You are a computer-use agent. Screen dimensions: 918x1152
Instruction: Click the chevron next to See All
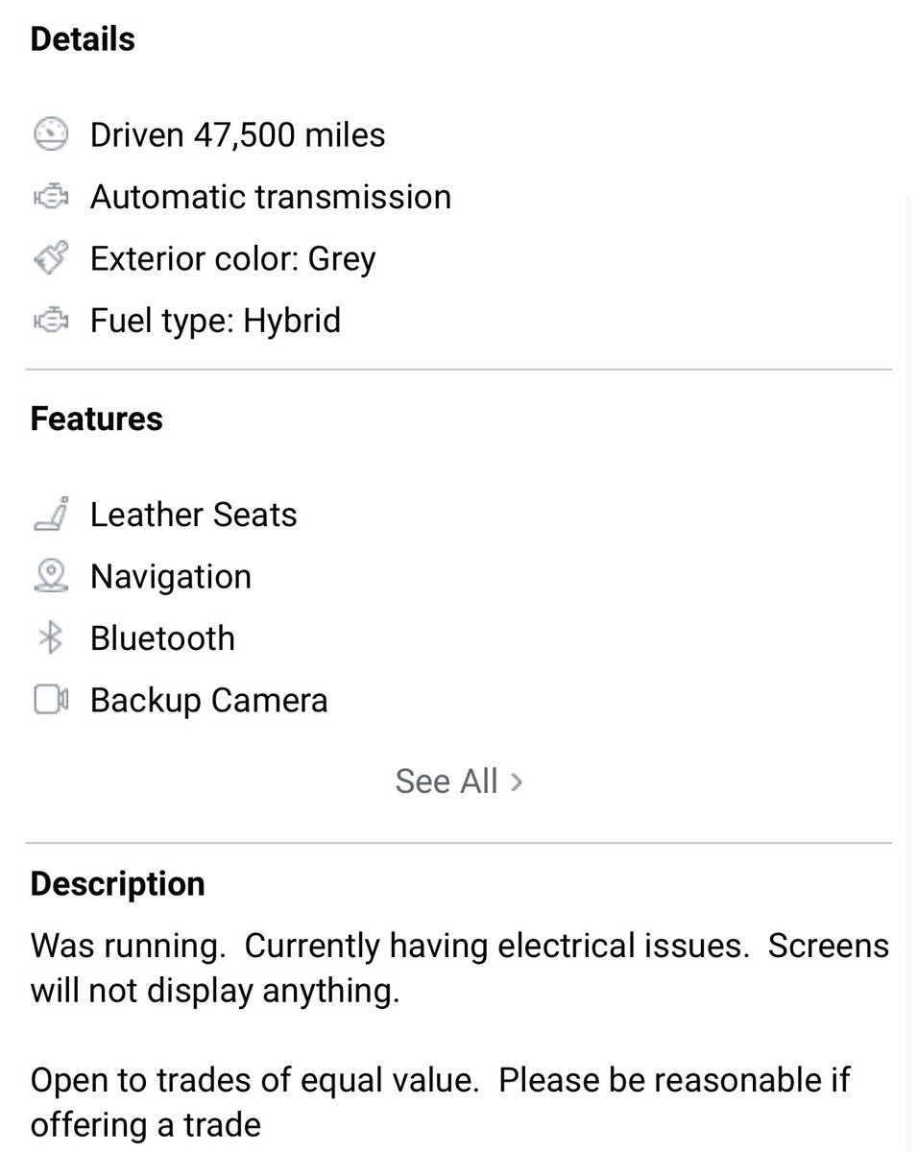point(517,782)
